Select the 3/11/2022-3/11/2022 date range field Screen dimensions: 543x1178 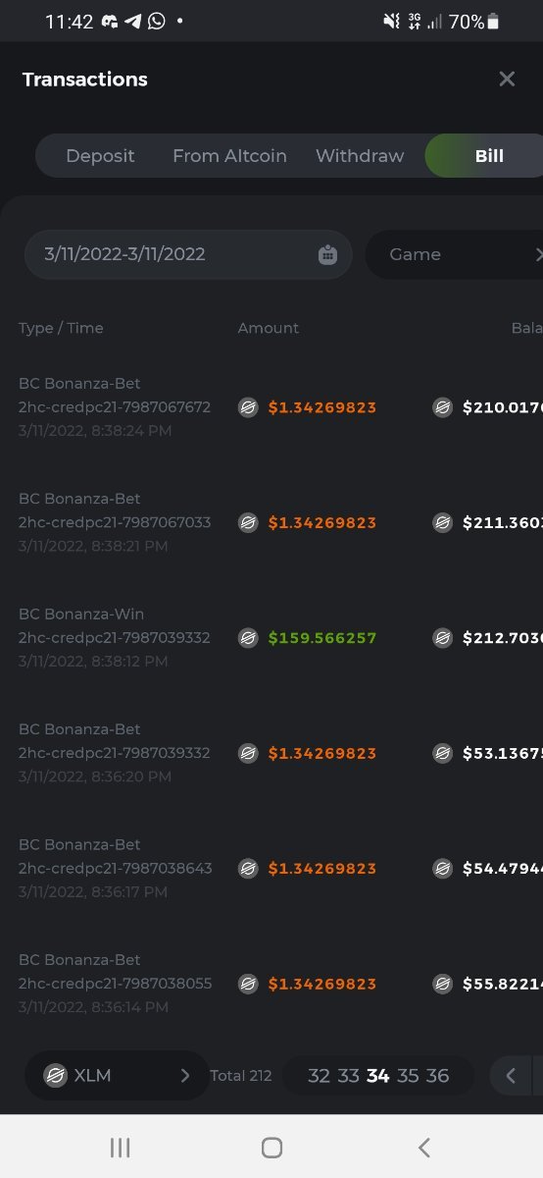pyautogui.click(x=188, y=254)
